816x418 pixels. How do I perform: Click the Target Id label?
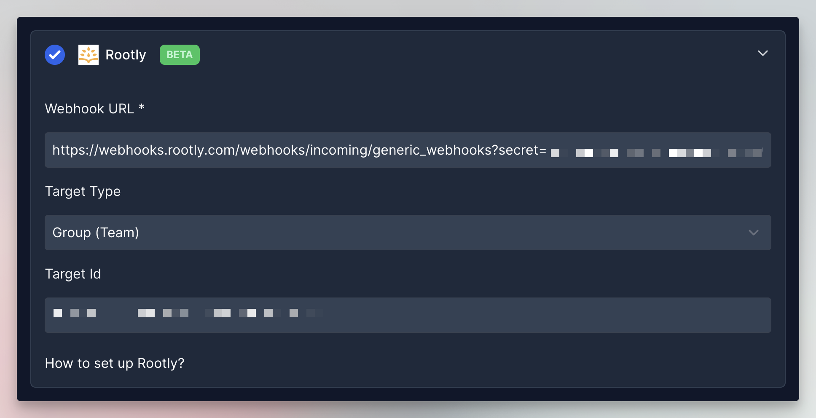point(73,274)
